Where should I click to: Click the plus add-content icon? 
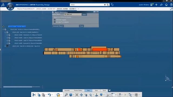156,5
